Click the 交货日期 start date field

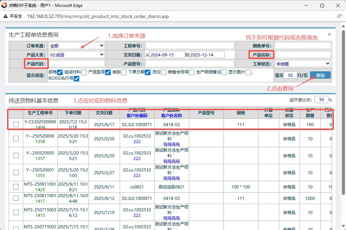[x=167, y=55]
